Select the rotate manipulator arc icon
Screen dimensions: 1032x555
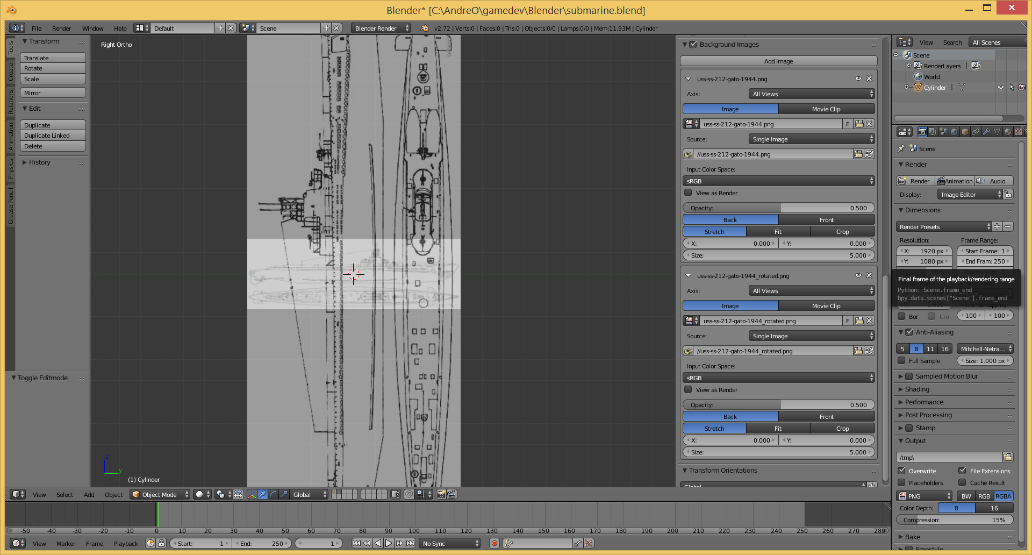click(273, 494)
